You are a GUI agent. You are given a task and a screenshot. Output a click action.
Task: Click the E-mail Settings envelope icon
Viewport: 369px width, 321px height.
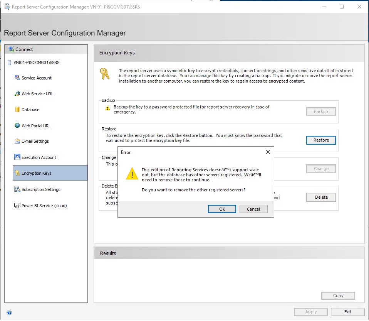17,141
